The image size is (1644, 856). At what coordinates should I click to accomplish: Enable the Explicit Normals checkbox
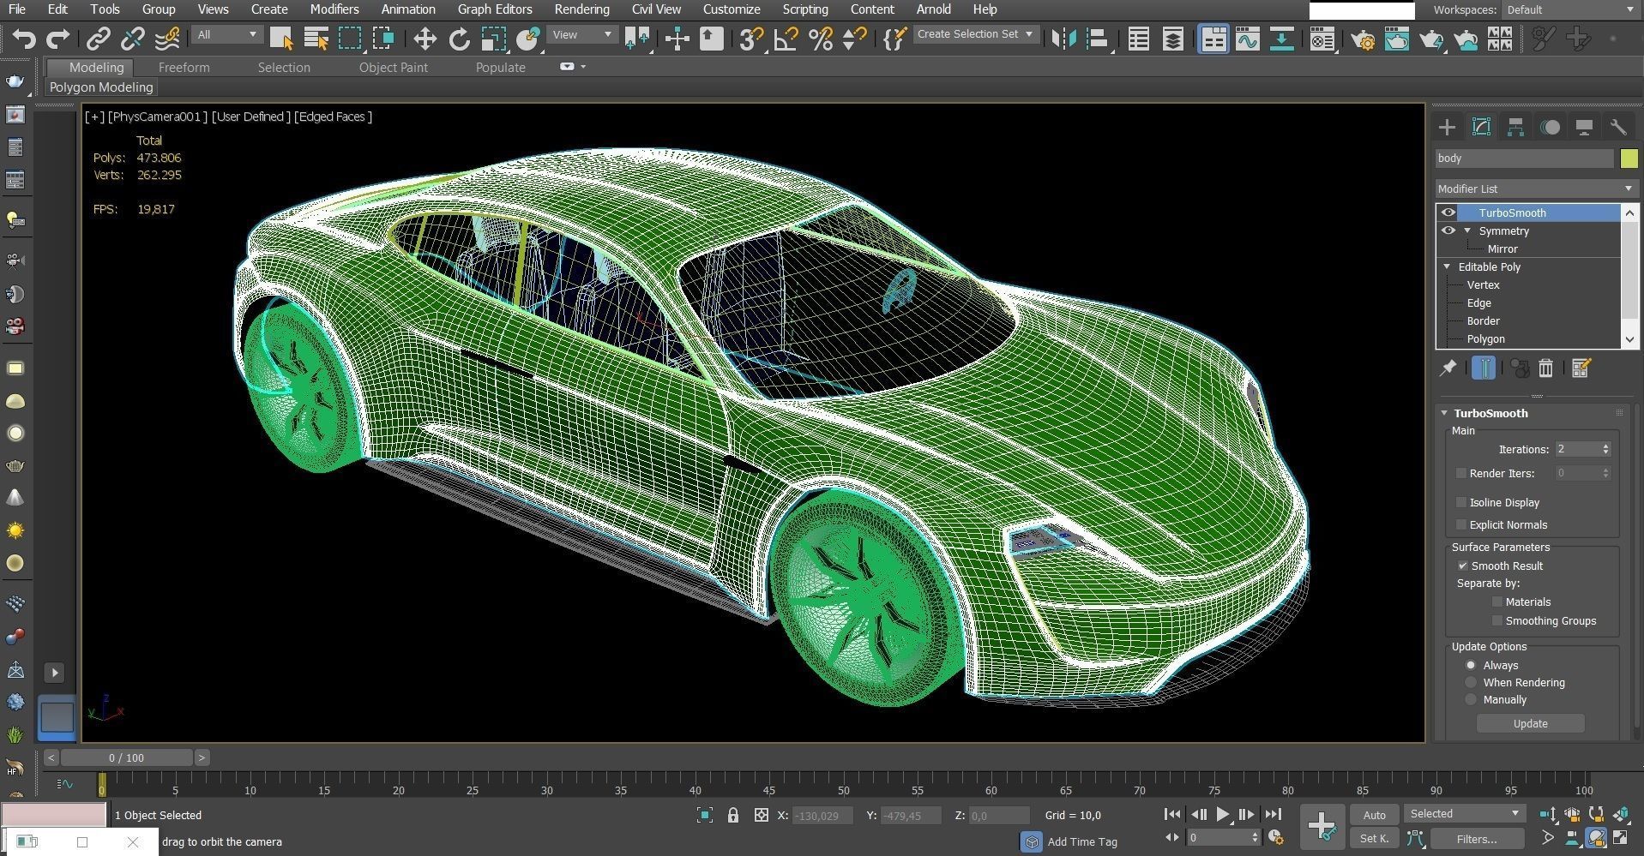(x=1461, y=524)
